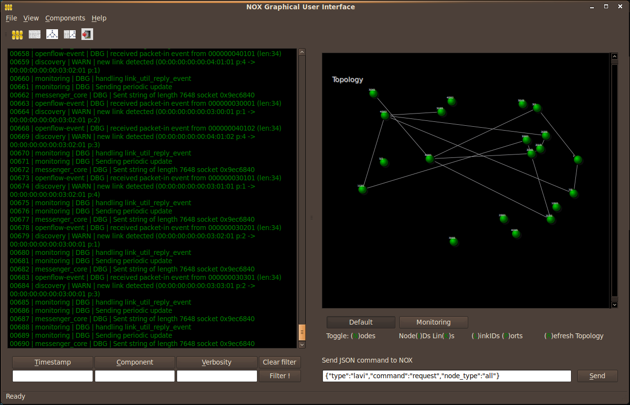Click the Lin(K)s toggle label
The height and width of the screenshot is (405, 630).
tap(443, 336)
